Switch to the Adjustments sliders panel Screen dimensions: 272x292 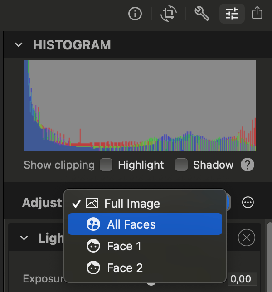(232, 14)
